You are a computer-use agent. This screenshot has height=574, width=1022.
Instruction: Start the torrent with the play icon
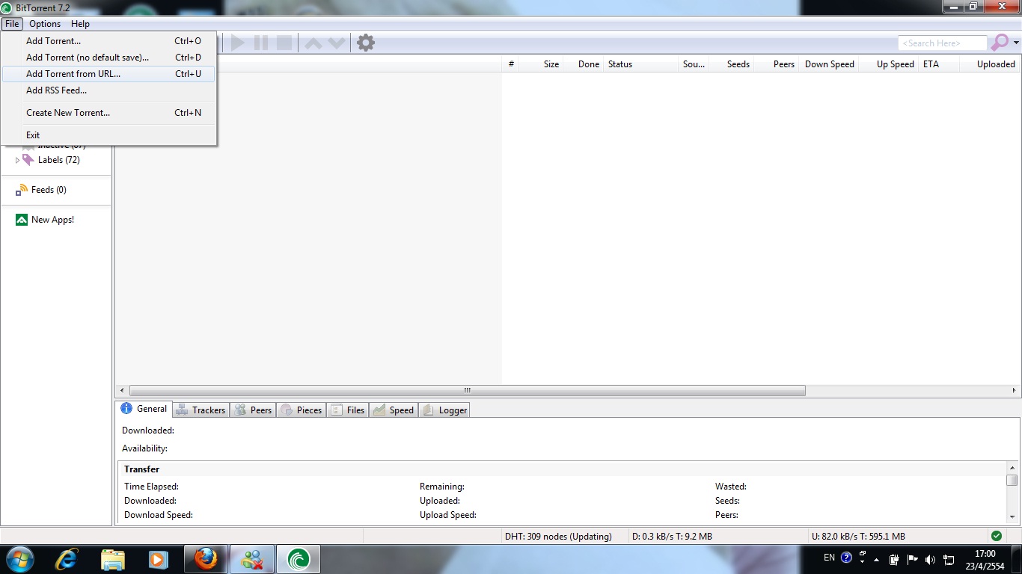[x=238, y=43]
